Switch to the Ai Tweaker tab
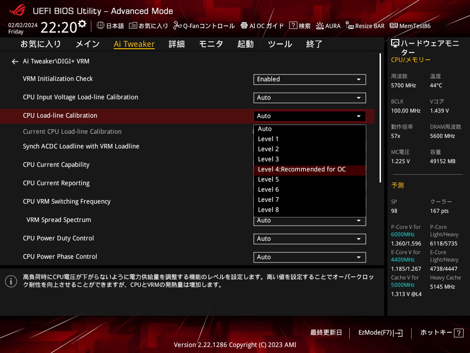The height and width of the screenshot is (353, 470). (134, 44)
